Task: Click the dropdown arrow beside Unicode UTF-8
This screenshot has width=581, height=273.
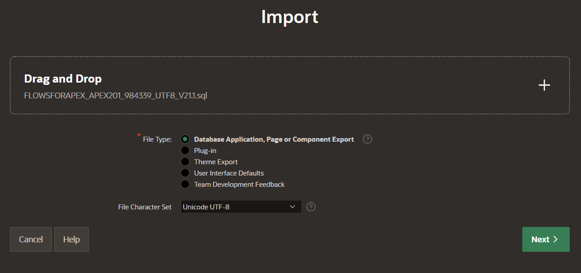Action: [292, 207]
